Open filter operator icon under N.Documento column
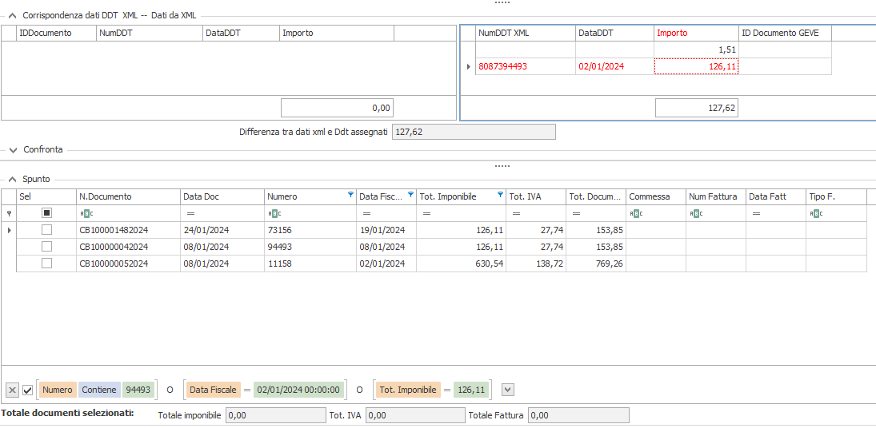This screenshot has height=428, width=876. (85, 213)
